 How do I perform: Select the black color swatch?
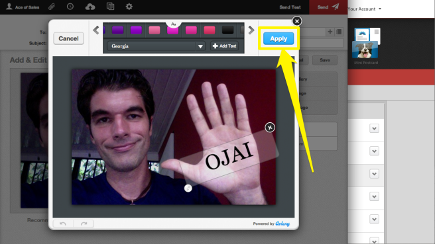227,30
